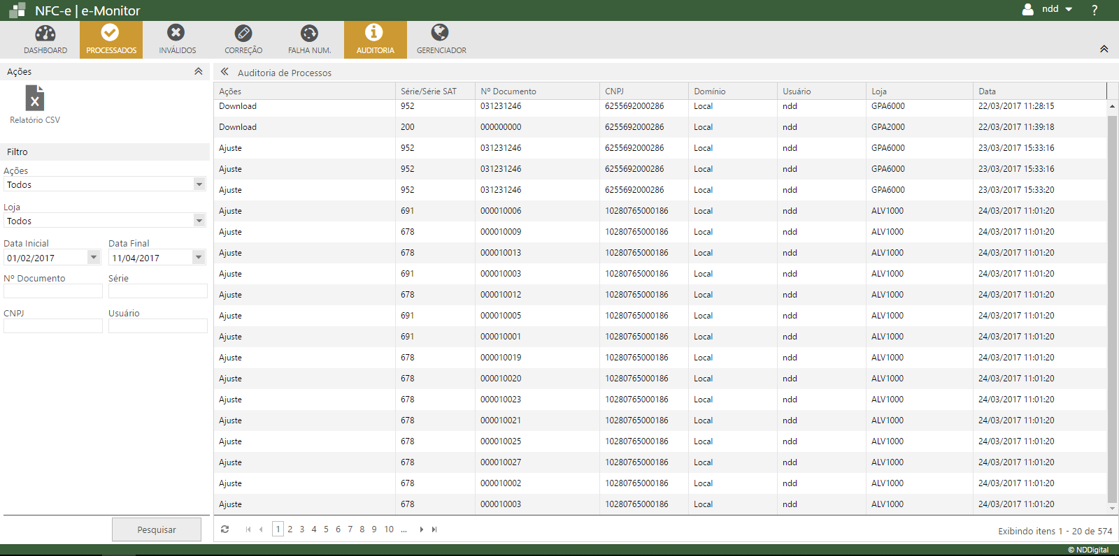Viewport: 1119px width, 556px height.
Task: Click the Nº Documento filter field
Action: pos(53,291)
